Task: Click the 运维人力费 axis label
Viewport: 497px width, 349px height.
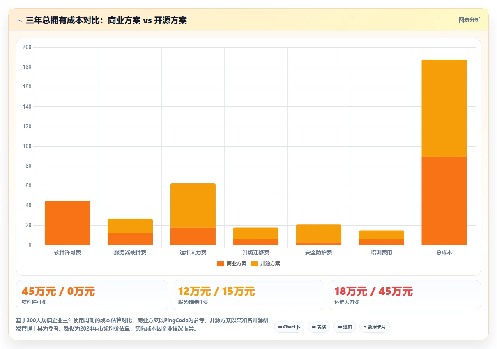Action: tap(193, 252)
